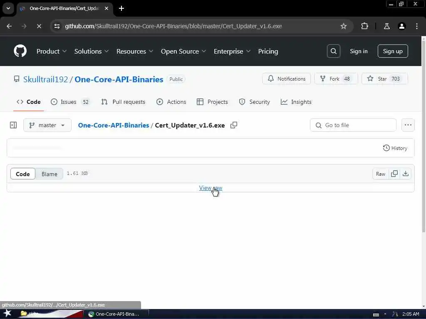The width and height of the screenshot is (426, 319).
Task: Expand the Product menu
Action: [x=52, y=51]
